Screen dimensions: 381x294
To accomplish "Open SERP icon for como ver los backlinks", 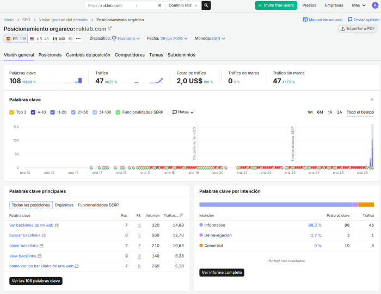I will pos(77,266).
